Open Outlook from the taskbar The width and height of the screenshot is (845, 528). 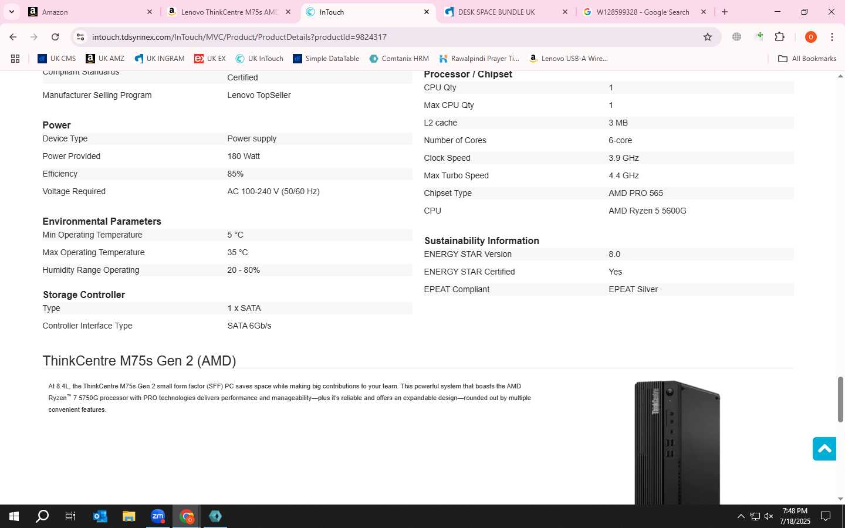(x=100, y=516)
